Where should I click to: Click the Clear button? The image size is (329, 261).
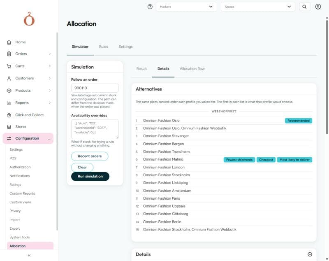pos(82,168)
